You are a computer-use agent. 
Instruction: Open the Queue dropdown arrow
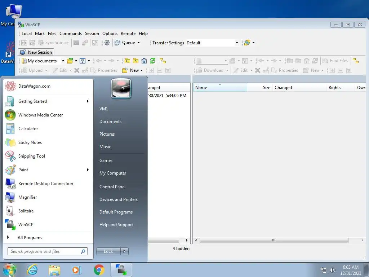(139, 43)
